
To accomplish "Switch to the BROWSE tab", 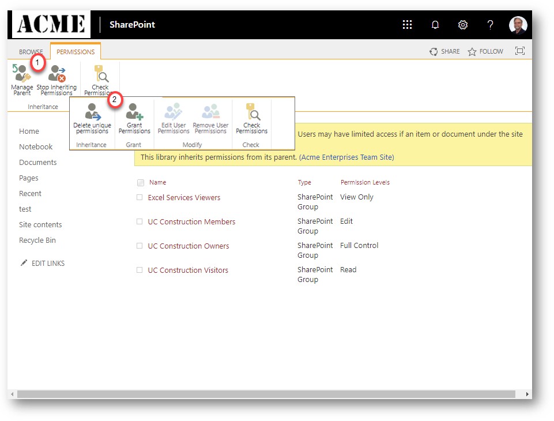I will (31, 51).
